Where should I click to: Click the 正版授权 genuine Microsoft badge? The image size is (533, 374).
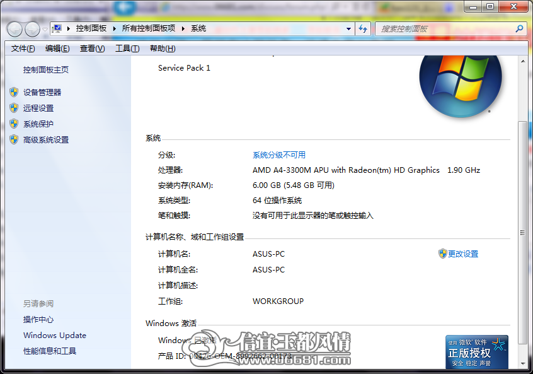pos(477,352)
